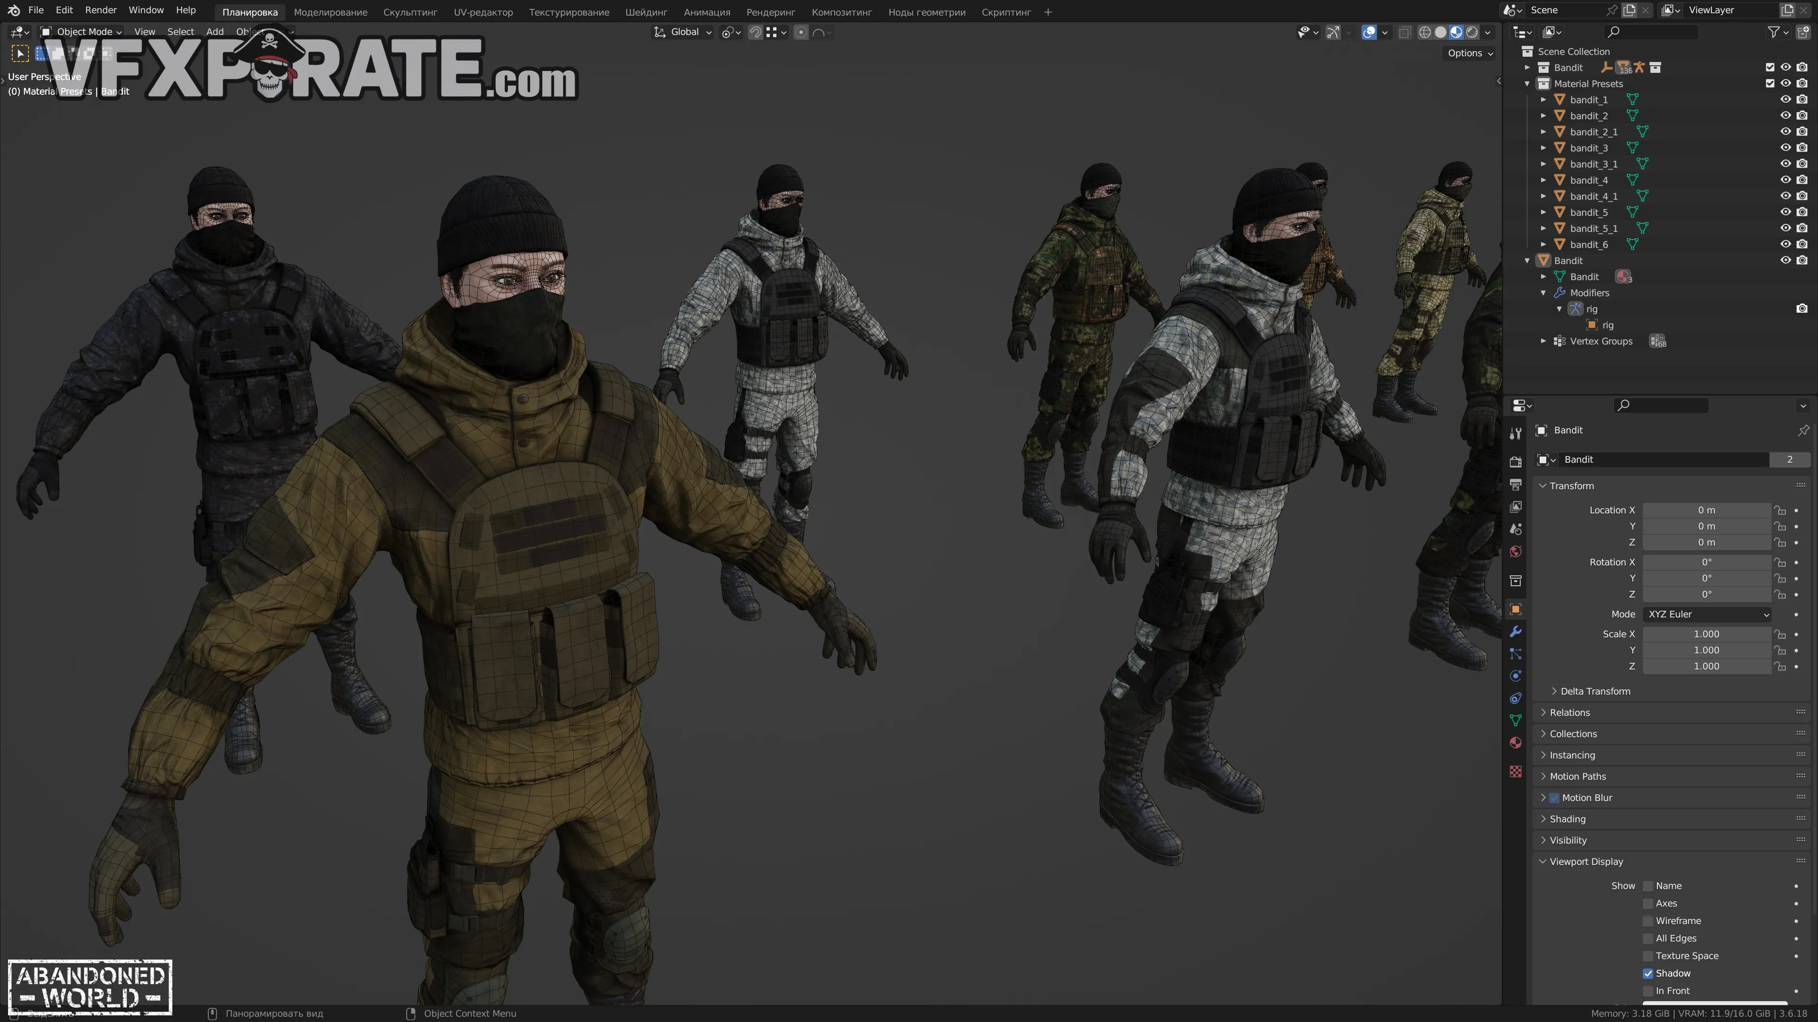This screenshot has height=1022, width=1818.
Task: Toggle viewport gizmos display
Action: click(x=1332, y=33)
